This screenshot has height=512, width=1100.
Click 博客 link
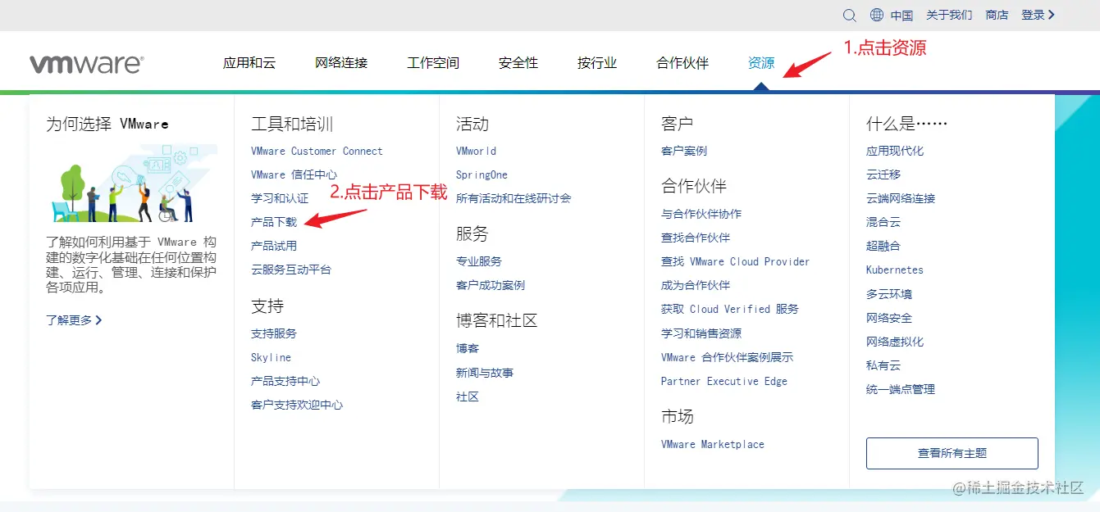[468, 348]
